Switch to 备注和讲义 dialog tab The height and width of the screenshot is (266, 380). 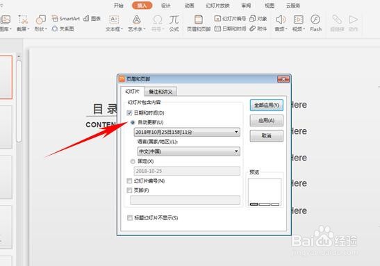160,92
